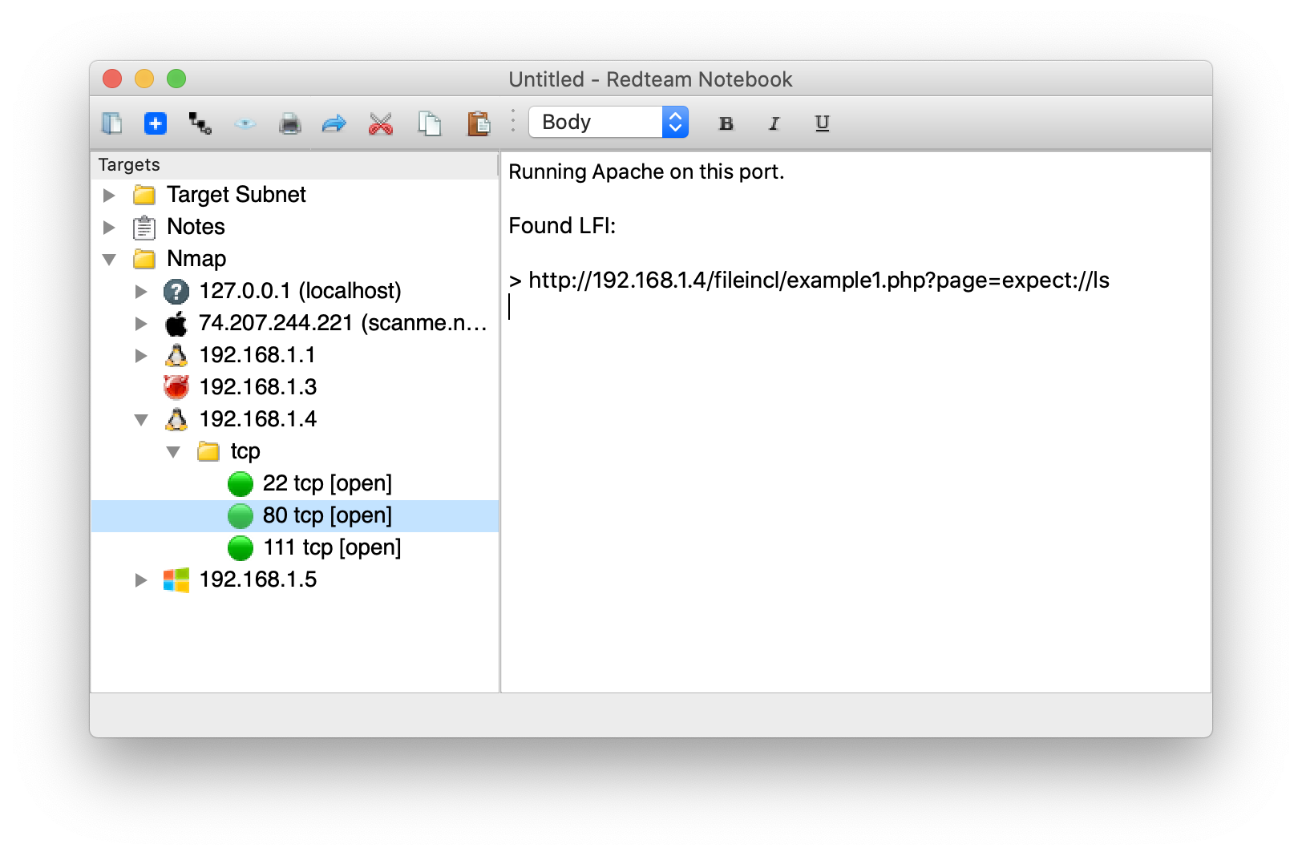Viewport: 1302px width, 856px height.
Task: Click the new notebook document icon
Action: tap(112, 123)
